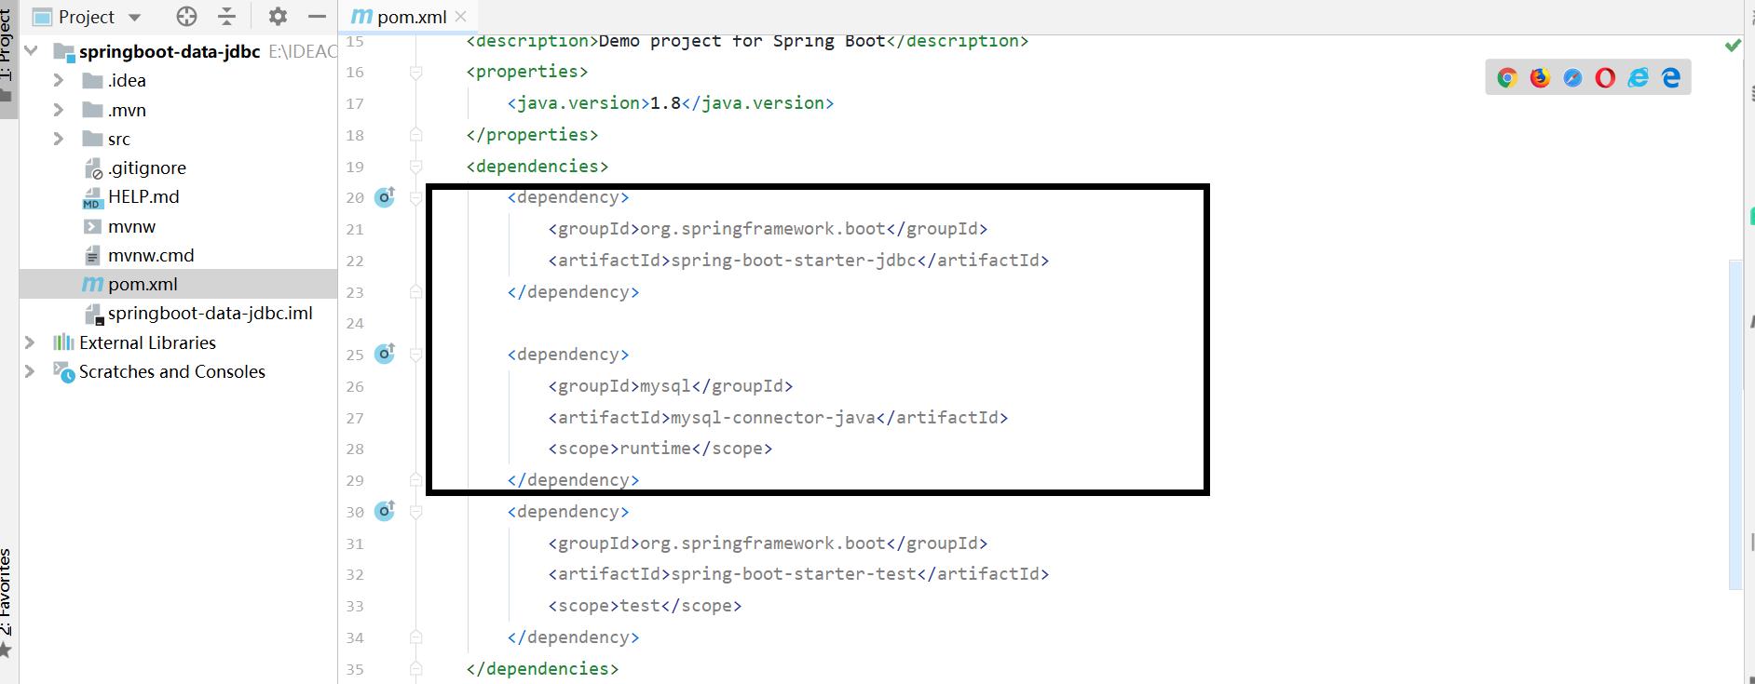Expand Scratches and Consoles node

pos(30,371)
